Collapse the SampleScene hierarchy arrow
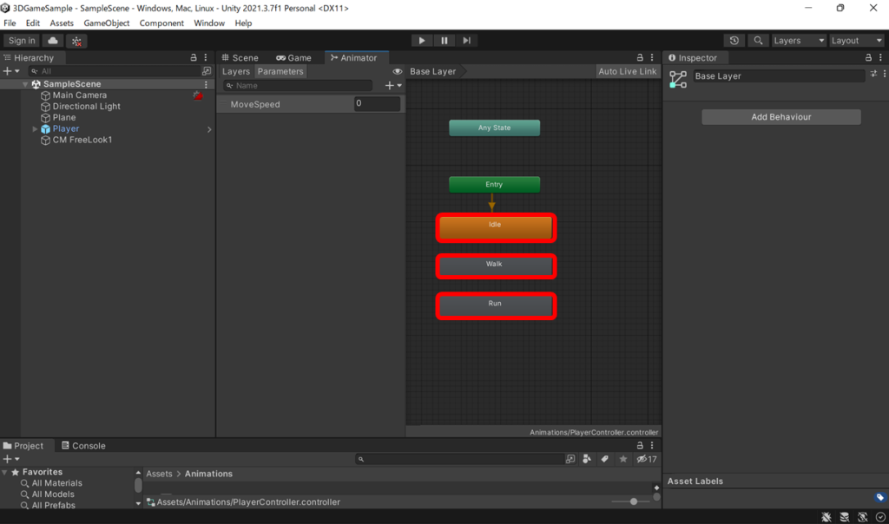Image resolution: width=889 pixels, height=524 pixels. click(x=26, y=83)
